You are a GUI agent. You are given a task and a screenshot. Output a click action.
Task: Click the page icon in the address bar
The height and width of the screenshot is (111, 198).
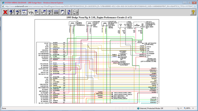tap(3, 6)
